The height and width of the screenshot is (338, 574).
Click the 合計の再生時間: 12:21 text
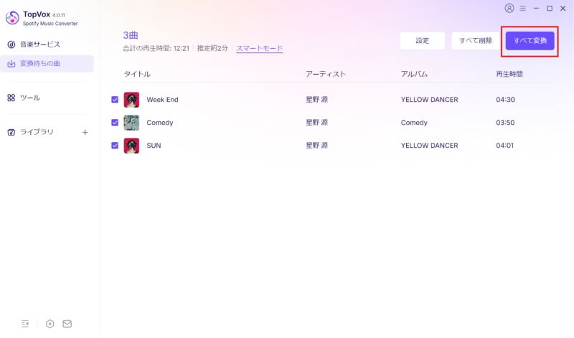156,48
